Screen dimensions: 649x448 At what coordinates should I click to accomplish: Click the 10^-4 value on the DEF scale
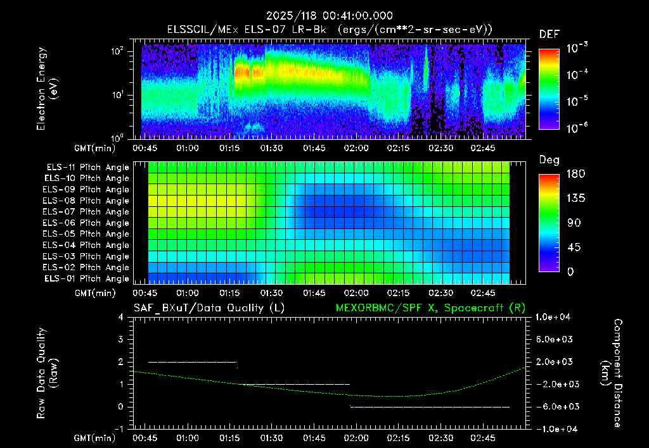(x=577, y=75)
